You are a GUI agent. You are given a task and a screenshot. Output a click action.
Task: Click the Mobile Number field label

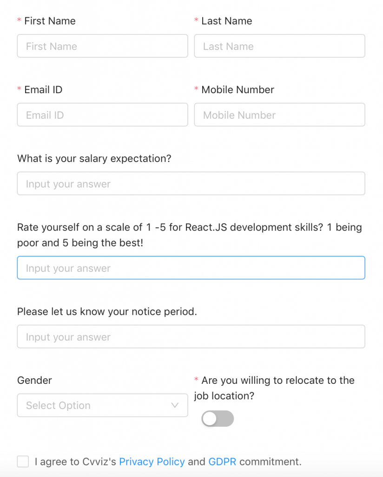tap(238, 90)
